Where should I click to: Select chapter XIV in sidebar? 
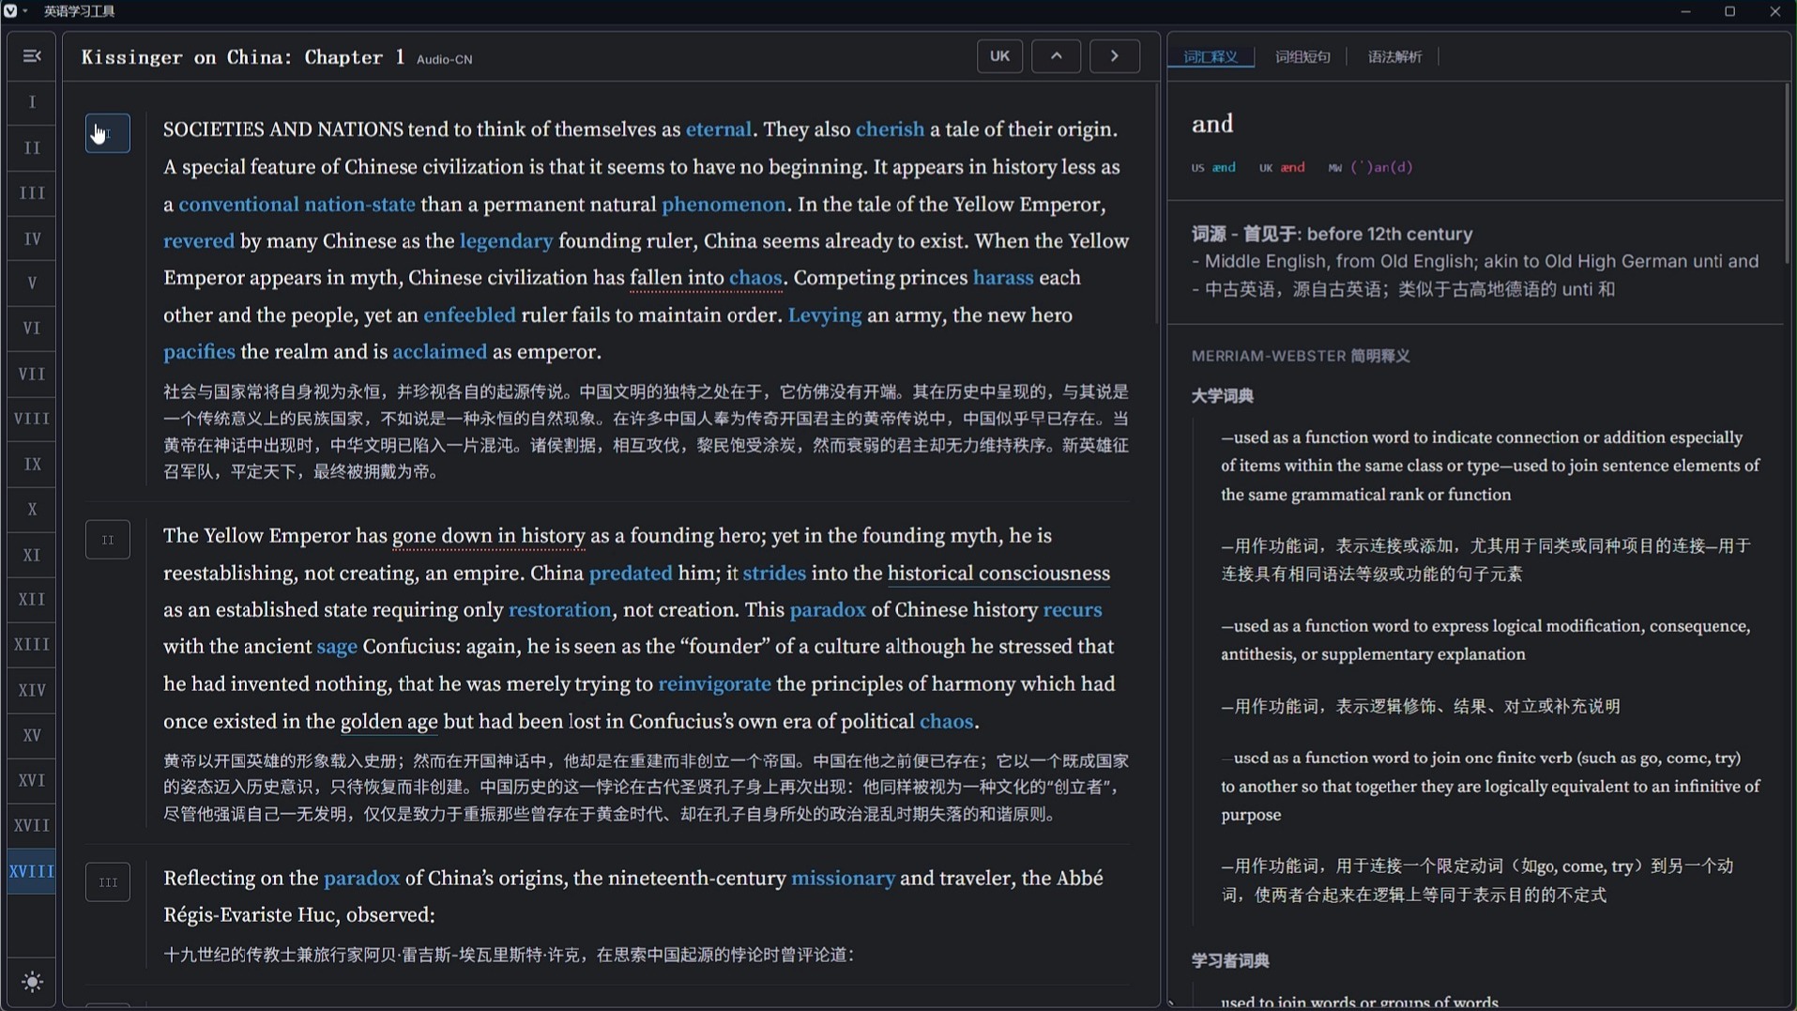[x=32, y=691]
